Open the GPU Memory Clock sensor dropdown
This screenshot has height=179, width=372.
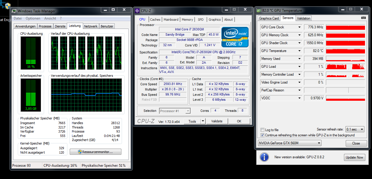[x=299, y=35]
